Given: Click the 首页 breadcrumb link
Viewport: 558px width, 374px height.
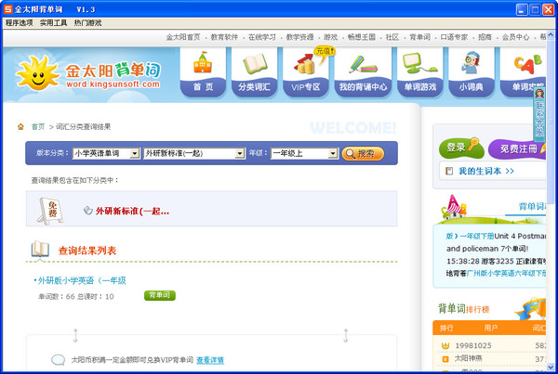Looking at the screenshot, I should [38, 127].
